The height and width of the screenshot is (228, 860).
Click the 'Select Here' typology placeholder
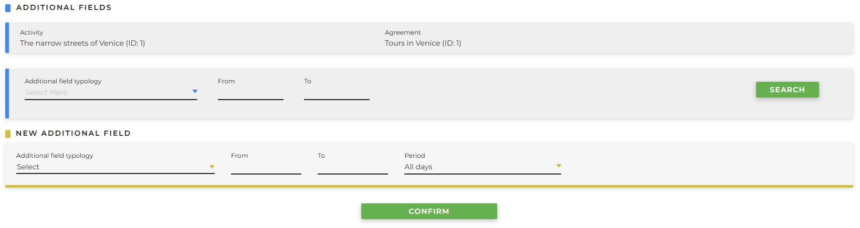pyautogui.click(x=46, y=93)
